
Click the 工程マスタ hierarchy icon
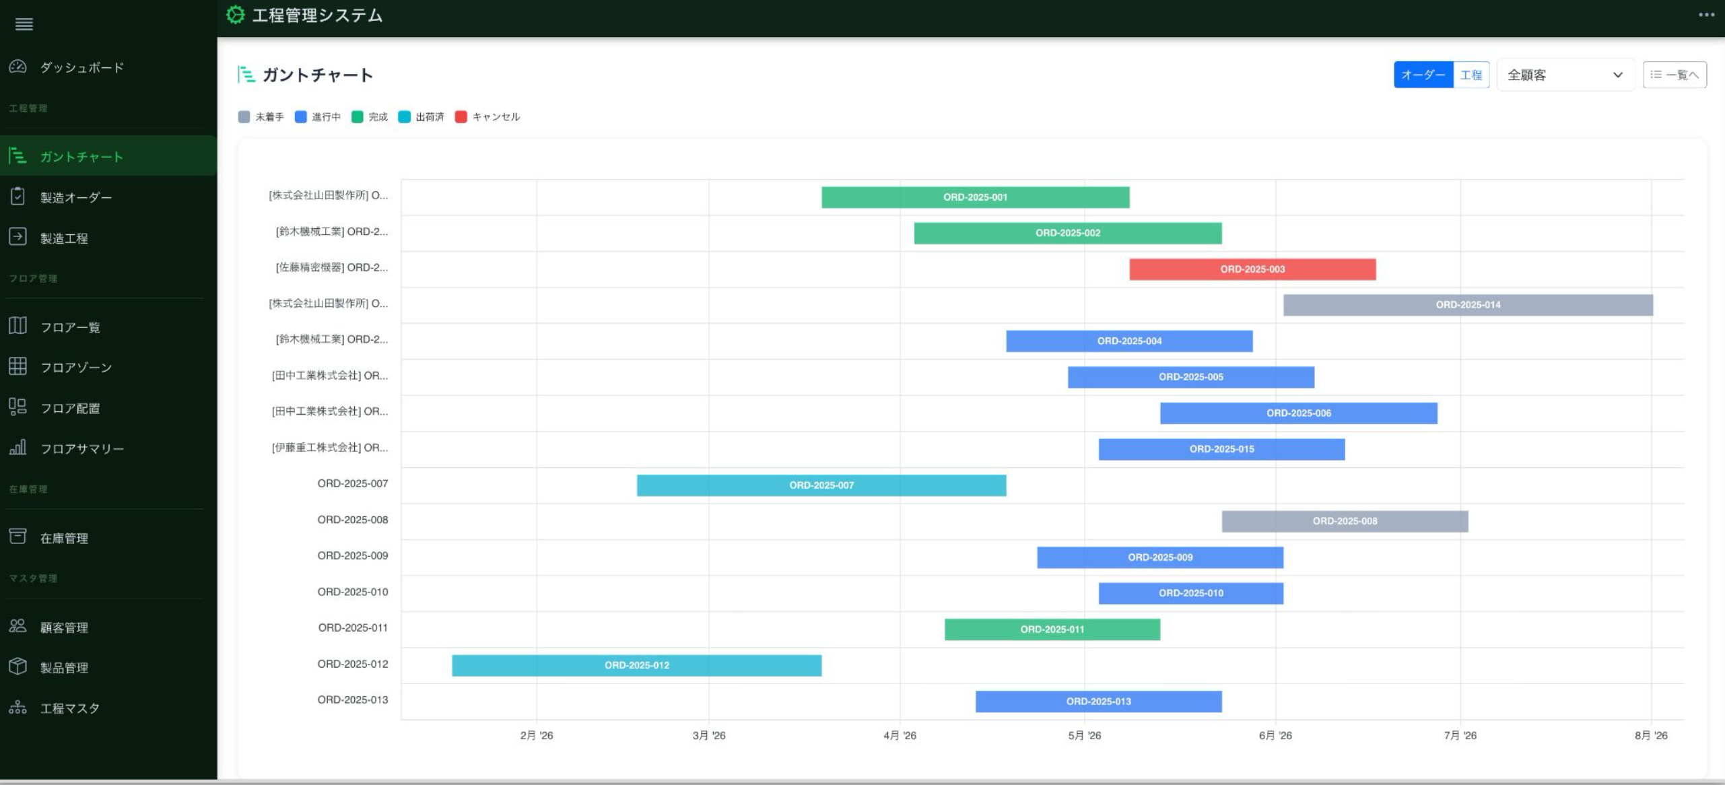point(18,707)
